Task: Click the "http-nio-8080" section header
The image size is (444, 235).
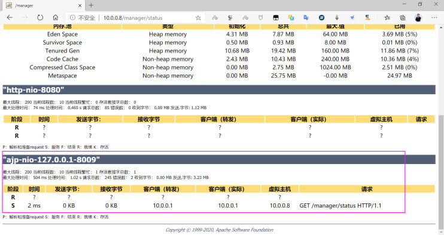Action: coord(219,89)
